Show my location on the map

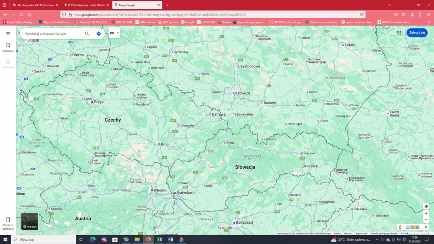[426, 206]
